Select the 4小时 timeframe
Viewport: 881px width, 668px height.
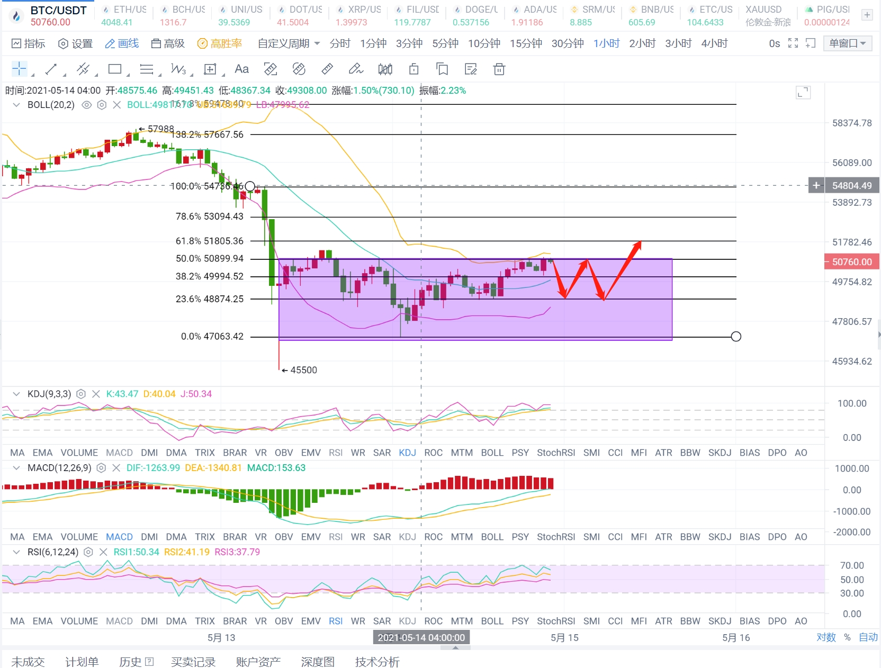tap(714, 43)
